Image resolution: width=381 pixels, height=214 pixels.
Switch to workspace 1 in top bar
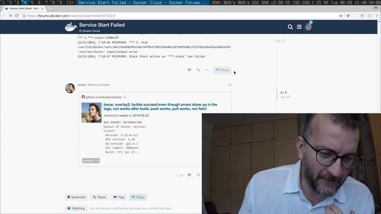coord(3,2)
